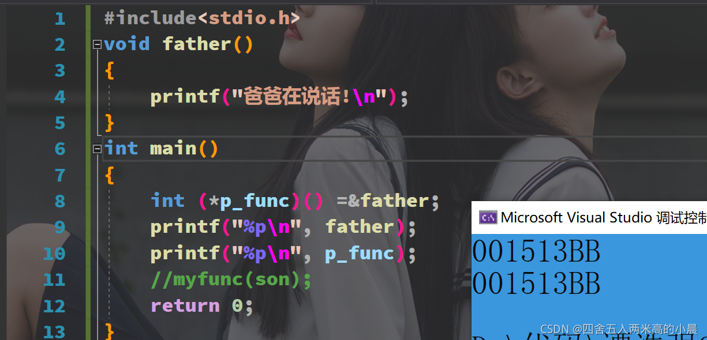
Task: Click line number 11 in gutter
Action: (x=54, y=280)
